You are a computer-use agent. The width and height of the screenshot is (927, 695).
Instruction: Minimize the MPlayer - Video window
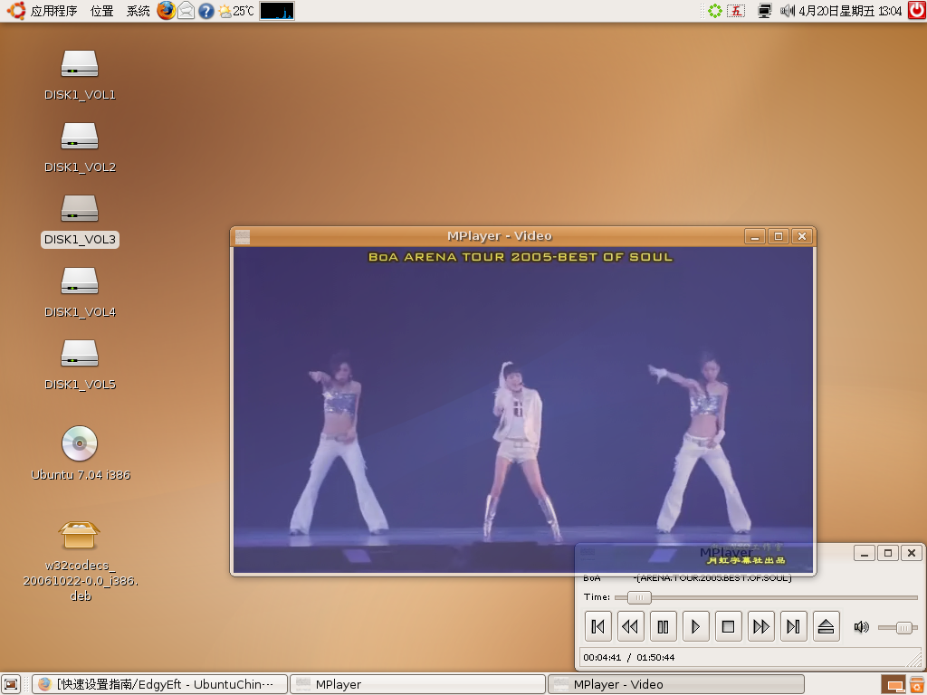[x=755, y=236]
